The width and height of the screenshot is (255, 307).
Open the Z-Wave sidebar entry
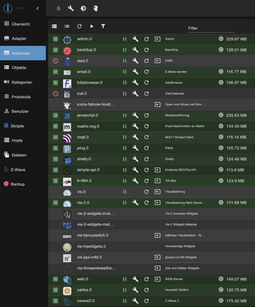click(18, 170)
